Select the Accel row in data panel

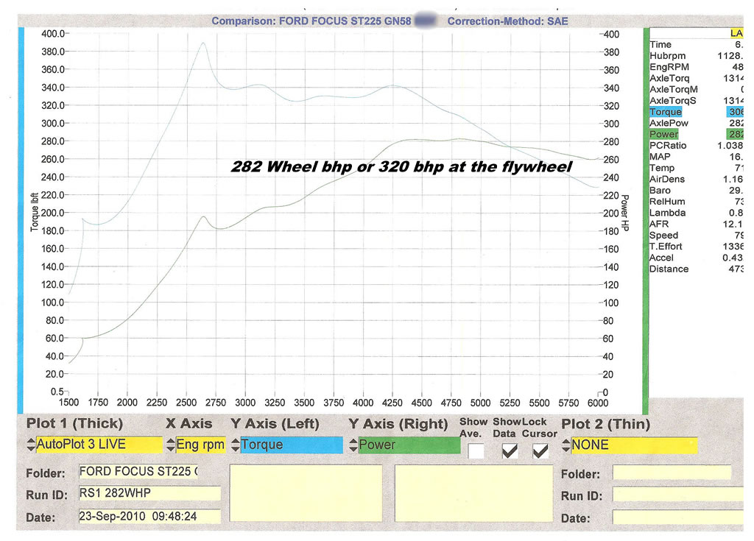(697, 258)
